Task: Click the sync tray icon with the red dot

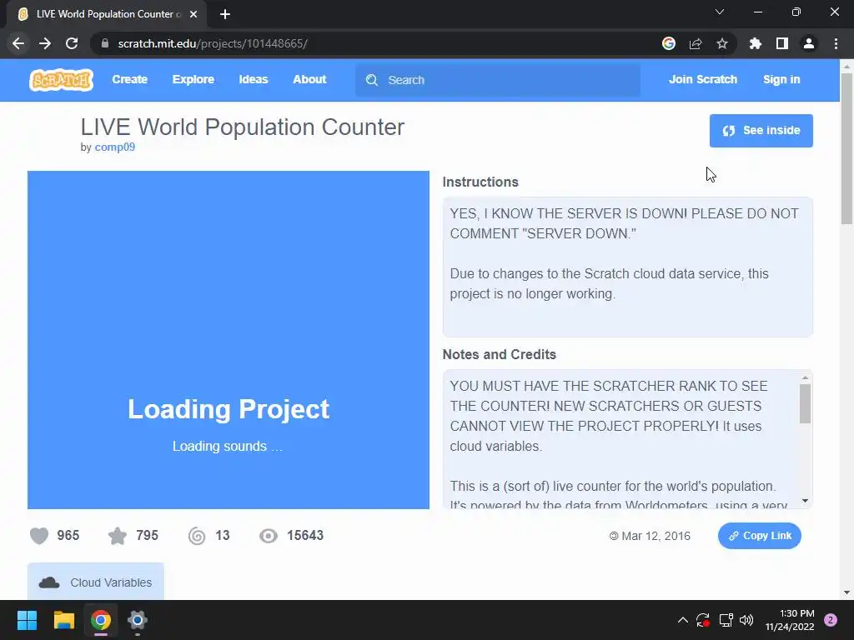Action: [x=703, y=620]
